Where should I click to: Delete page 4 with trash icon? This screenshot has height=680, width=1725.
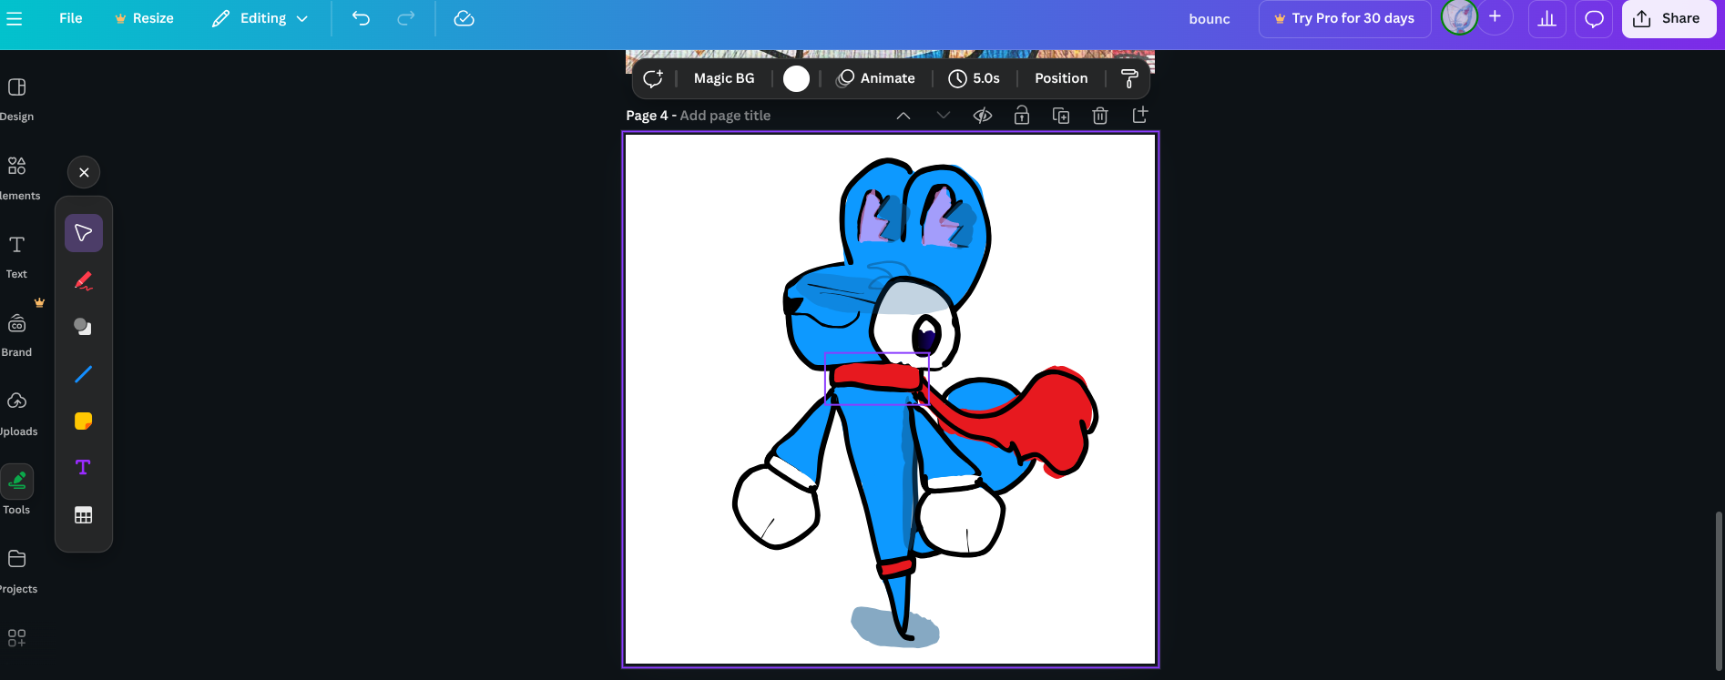click(x=1100, y=116)
